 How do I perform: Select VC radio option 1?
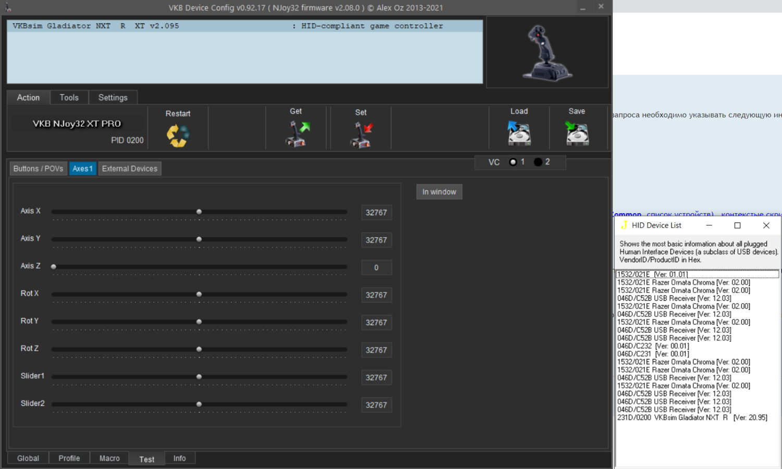tap(513, 162)
